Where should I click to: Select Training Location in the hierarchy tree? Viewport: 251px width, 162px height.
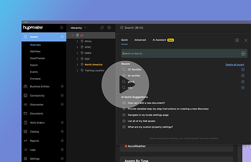pos(95,71)
